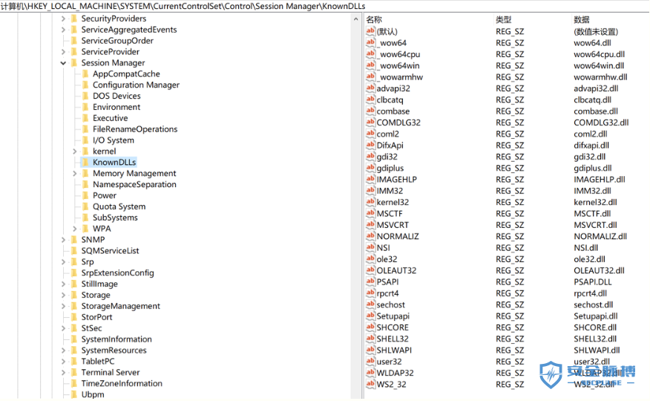Click the 类型 column header
The width and height of the screenshot is (650, 401).
click(504, 19)
